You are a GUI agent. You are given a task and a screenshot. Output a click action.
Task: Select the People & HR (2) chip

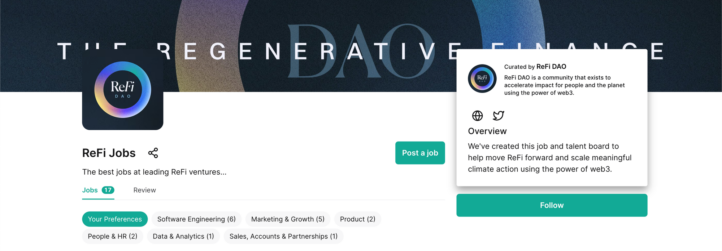pos(113,237)
